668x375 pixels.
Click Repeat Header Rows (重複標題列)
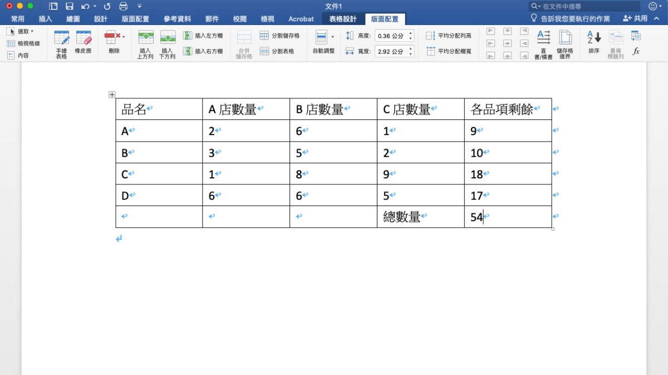coord(616,44)
